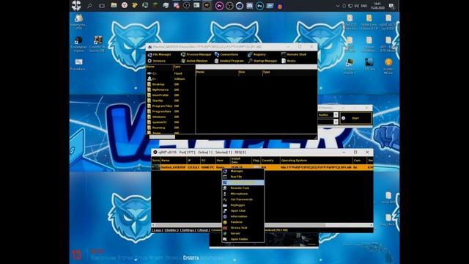The image size is (469, 264).
Task: Click the [Settings] link at bottom
Action: 188,230
